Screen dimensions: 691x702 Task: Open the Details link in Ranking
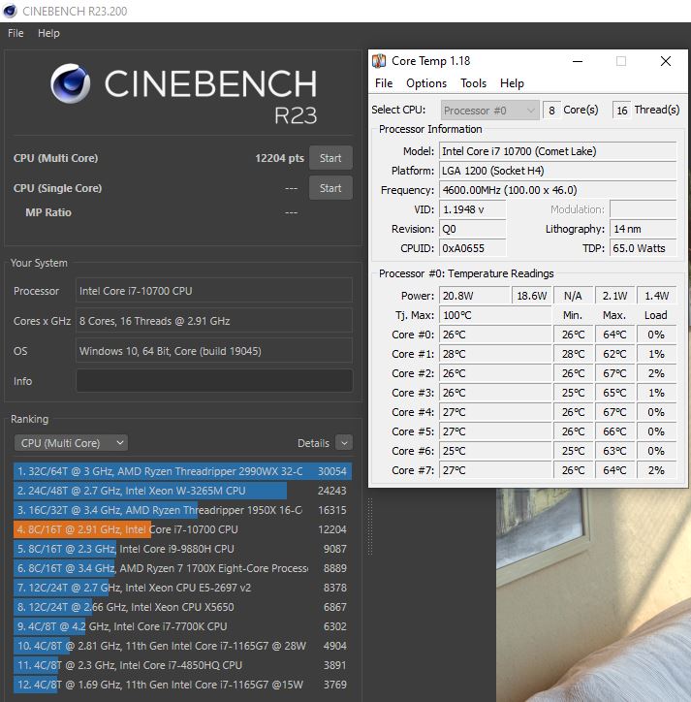[x=313, y=443]
